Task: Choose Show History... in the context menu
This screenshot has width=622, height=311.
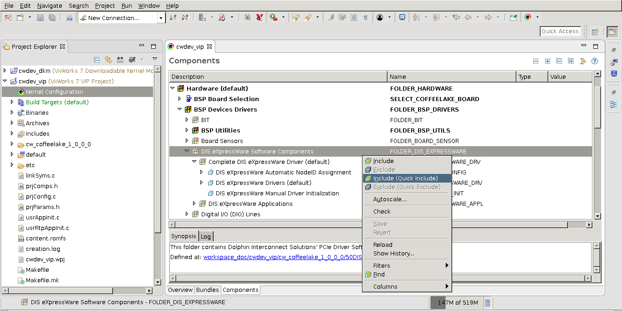Action: (407, 253)
